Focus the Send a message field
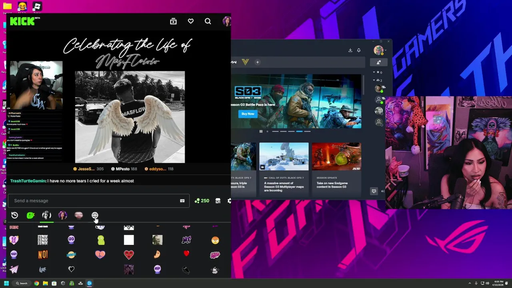This screenshot has height=288, width=512. [x=98, y=201]
